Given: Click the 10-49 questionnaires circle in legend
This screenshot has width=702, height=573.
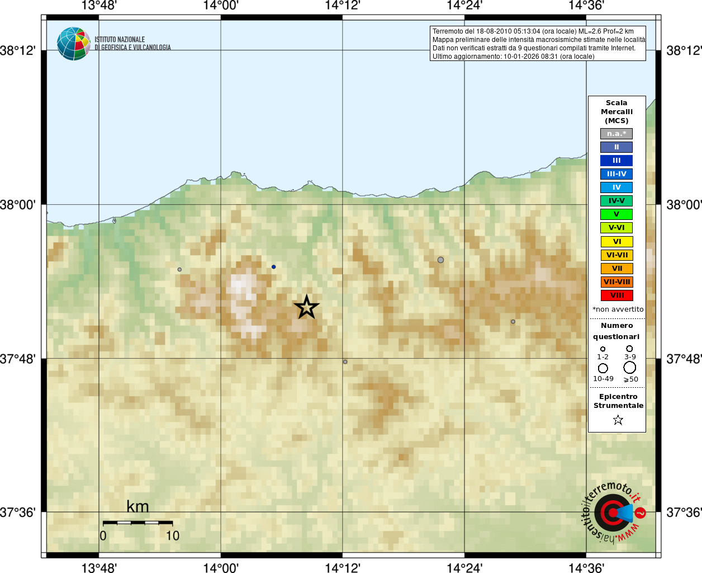Looking at the screenshot, I should click(603, 368).
